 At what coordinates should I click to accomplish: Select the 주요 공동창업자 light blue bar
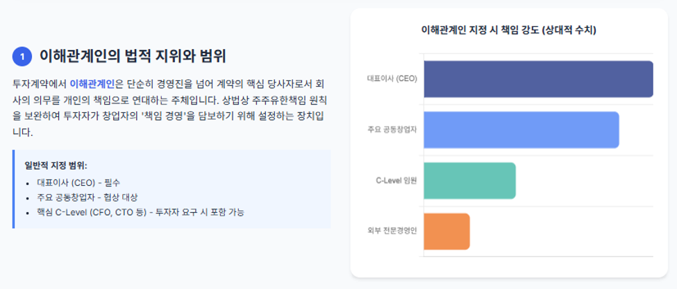(521, 130)
